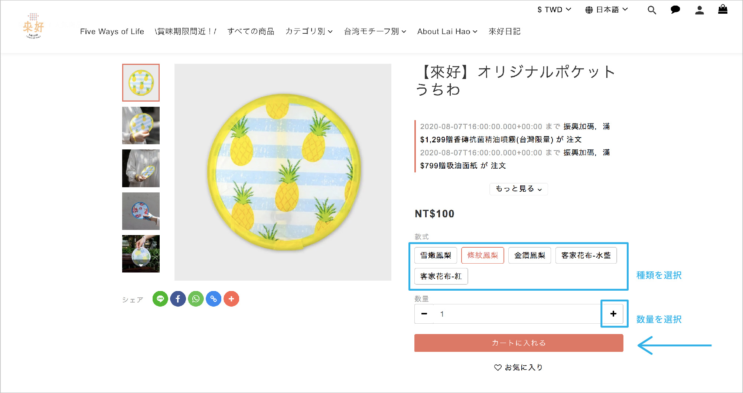Share through the WhatsApp icon
The image size is (743, 393).
(x=196, y=299)
